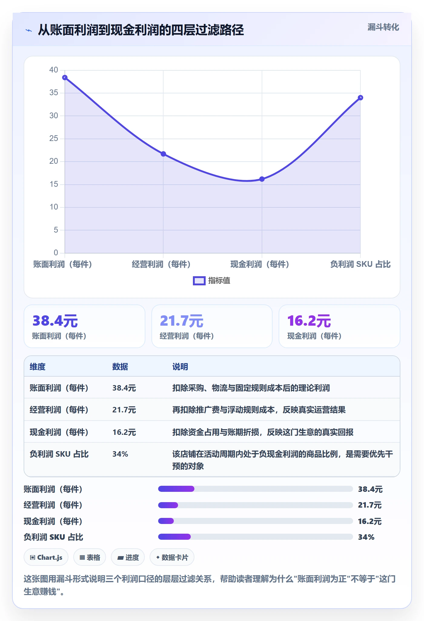Select the 34% cell in the table

pos(120,454)
